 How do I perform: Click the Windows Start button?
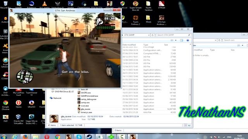[x=4, y=137]
